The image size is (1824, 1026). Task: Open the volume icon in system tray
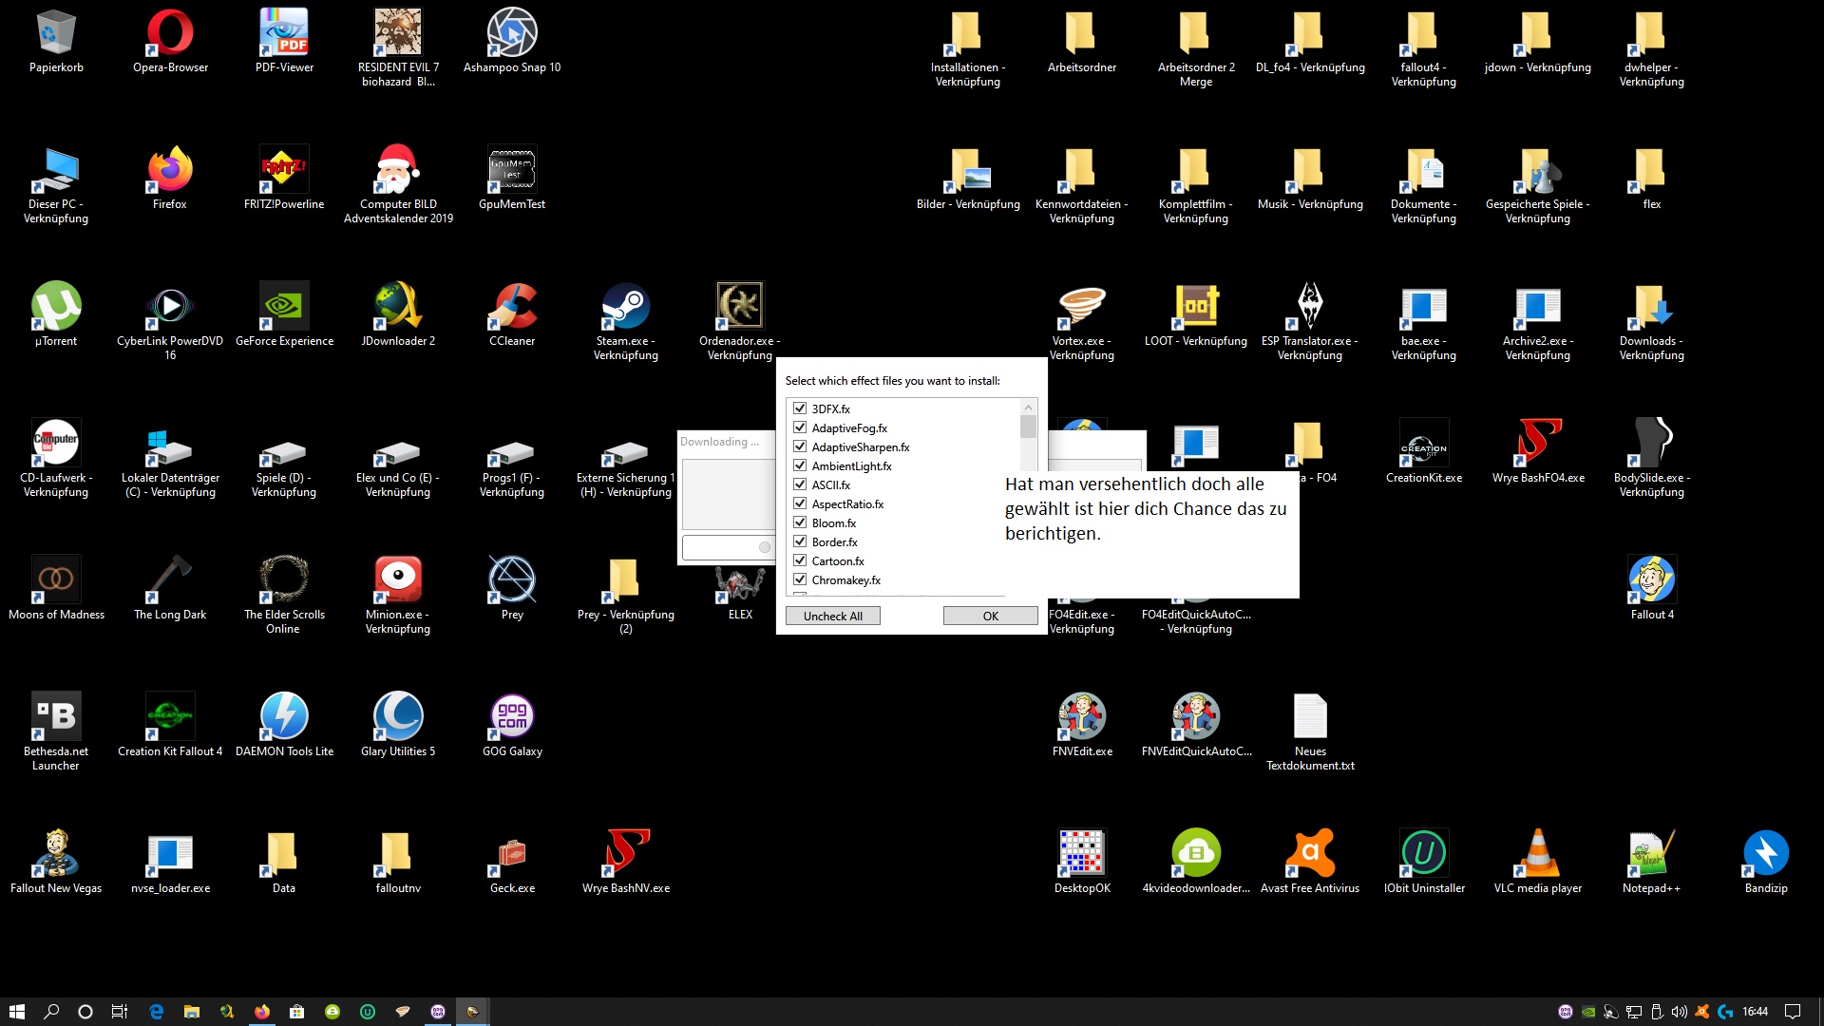[x=1679, y=1012]
